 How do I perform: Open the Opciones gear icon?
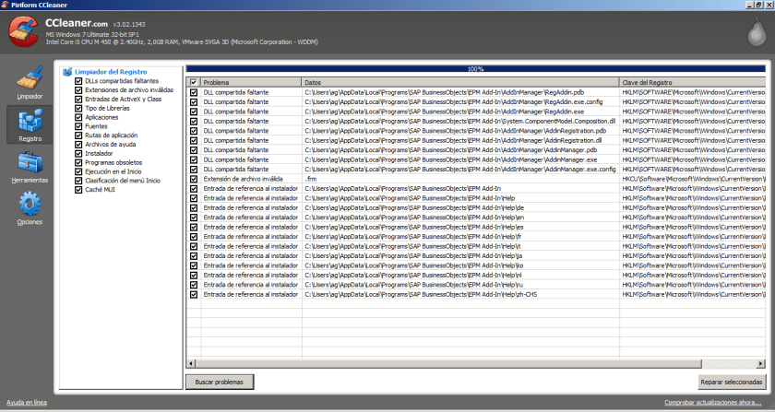pos(30,206)
